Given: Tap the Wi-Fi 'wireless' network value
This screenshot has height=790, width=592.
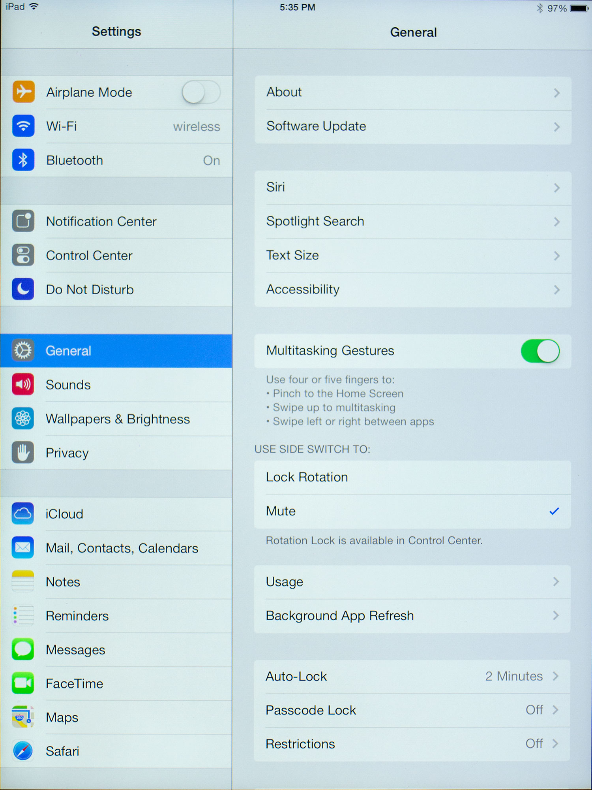Looking at the screenshot, I should pyautogui.click(x=197, y=126).
